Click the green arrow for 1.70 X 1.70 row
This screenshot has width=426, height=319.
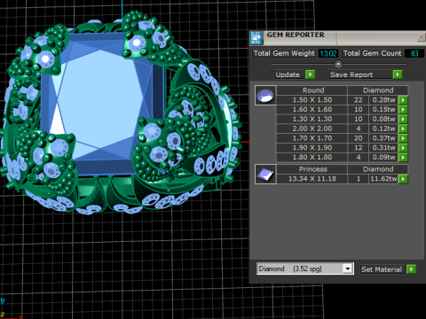click(x=403, y=138)
